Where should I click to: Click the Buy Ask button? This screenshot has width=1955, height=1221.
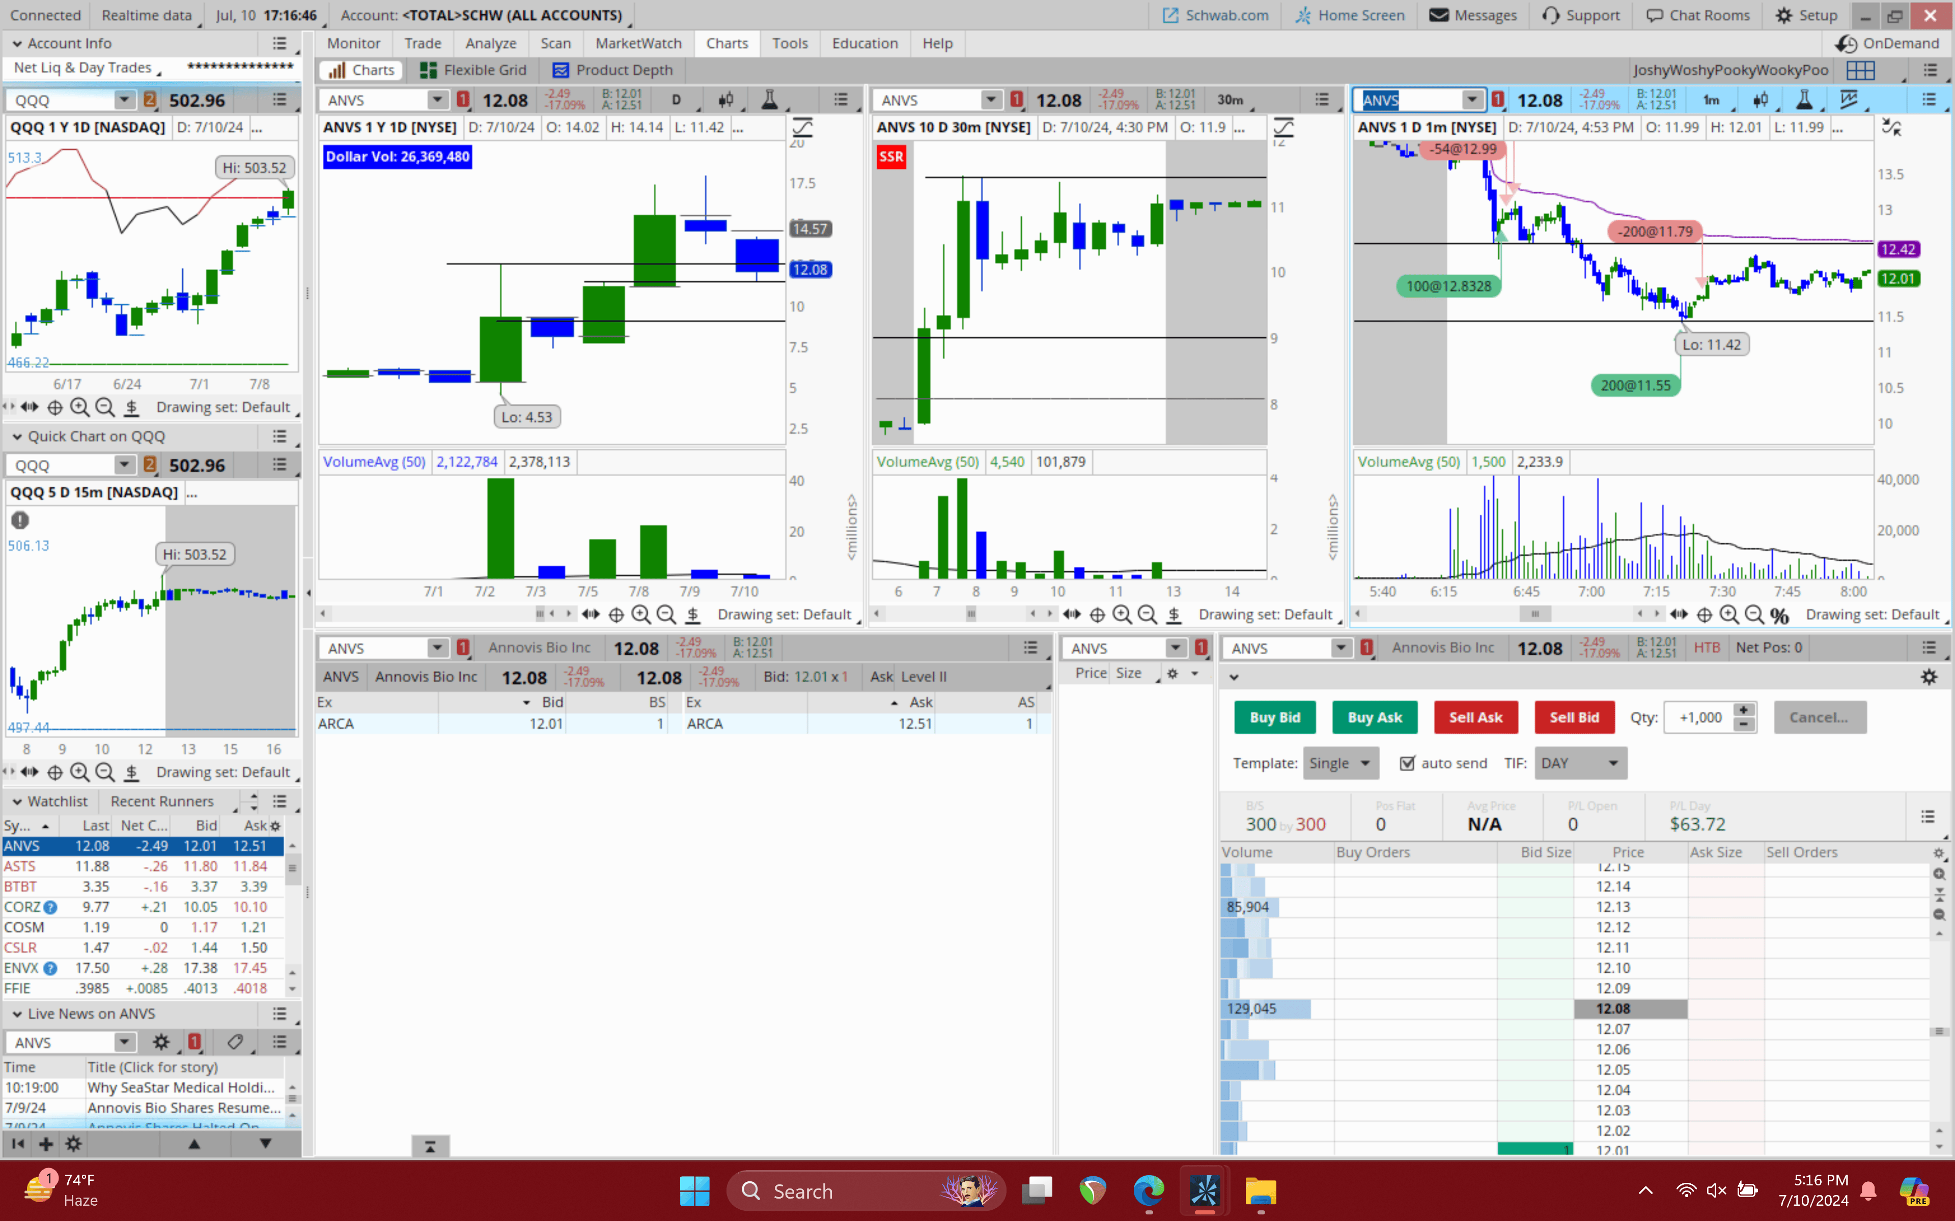[1374, 717]
